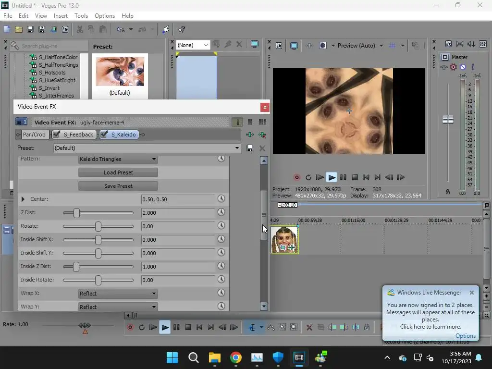492x369 pixels.
Task: Open the Tools menu
Action: pos(81,16)
